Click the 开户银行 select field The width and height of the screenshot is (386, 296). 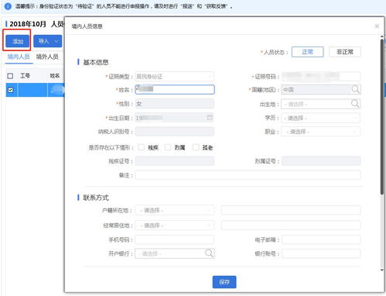click(175, 253)
